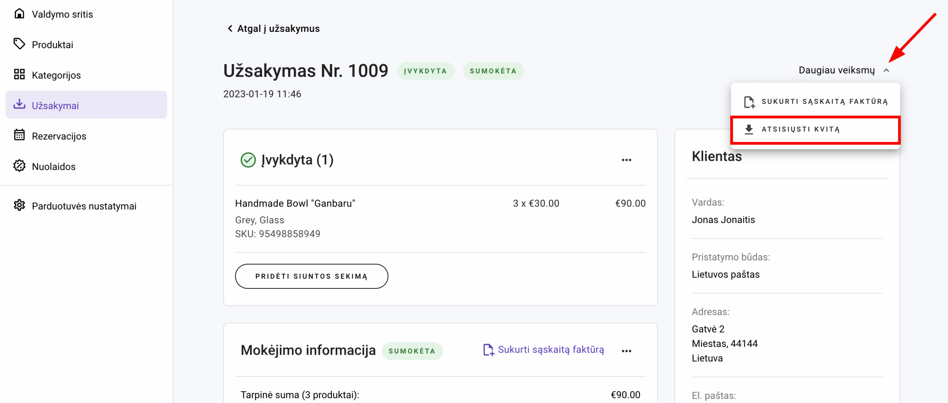Click the Rezervacijos calendar icon
This screenshot has width=948, height=403.
coord(19,135)
